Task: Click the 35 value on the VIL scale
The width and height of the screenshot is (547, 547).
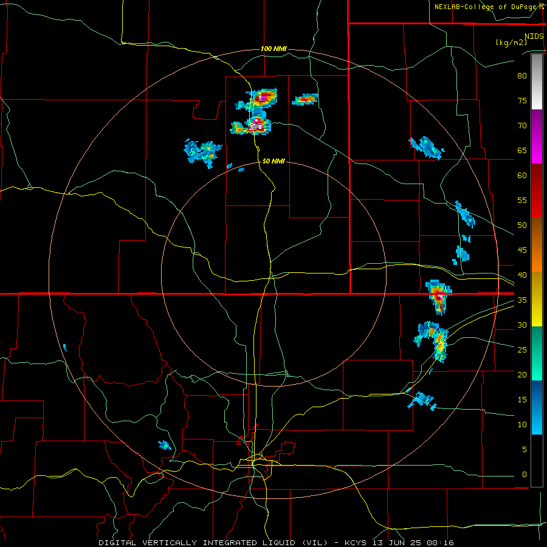Action: (522, 300)
